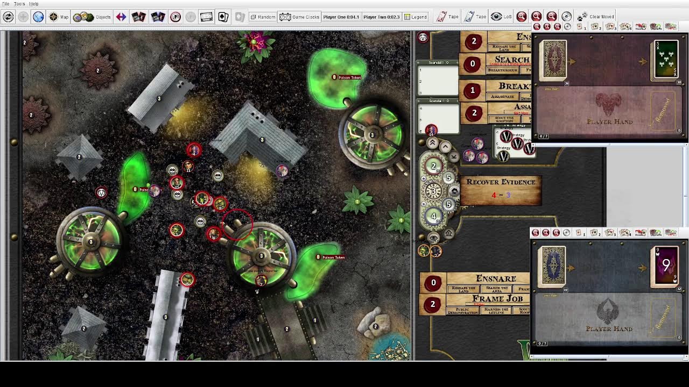This screenshot has height=387, width=689.
Task: Click draw 2 cards icon in bottom hand toolbar
Action: click(x=595, y=233)
